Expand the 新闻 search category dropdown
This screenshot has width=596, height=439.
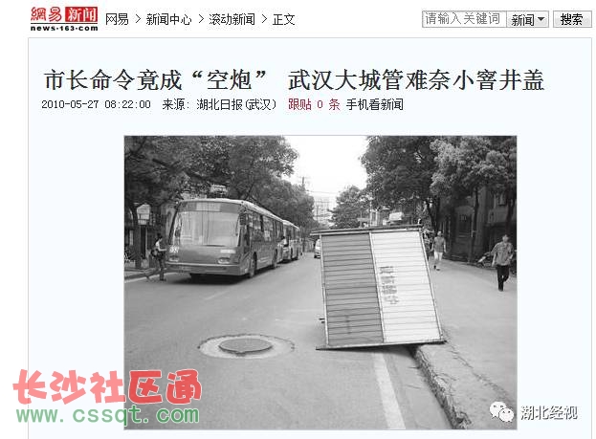[527, 19]
